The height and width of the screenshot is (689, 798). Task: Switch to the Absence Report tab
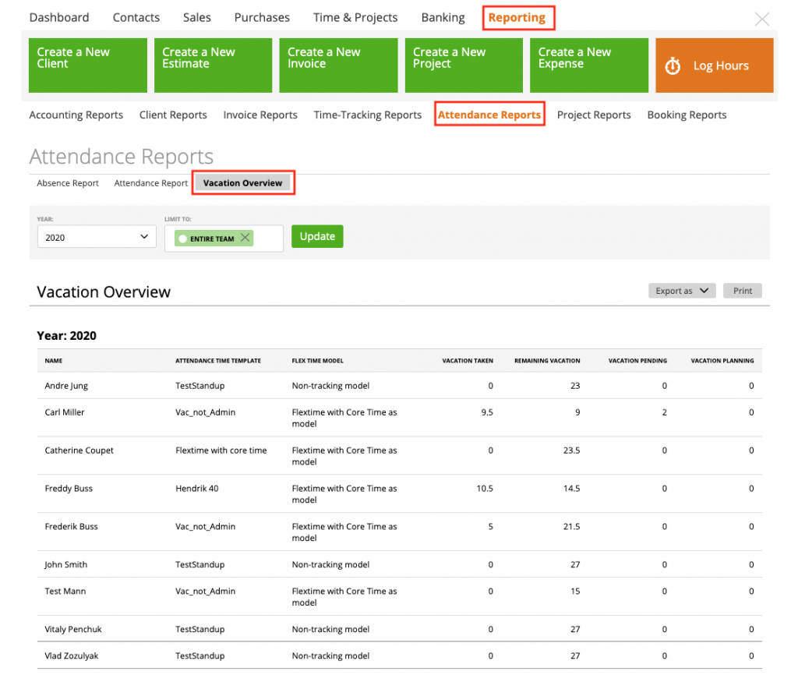click(68, 182)
